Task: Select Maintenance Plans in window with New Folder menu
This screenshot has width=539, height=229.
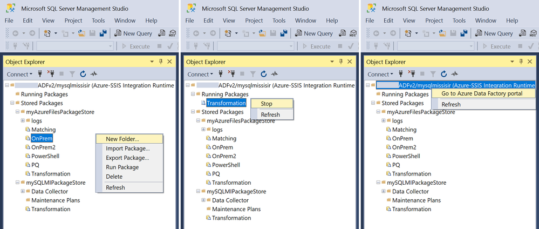Action: pos(56,200)
